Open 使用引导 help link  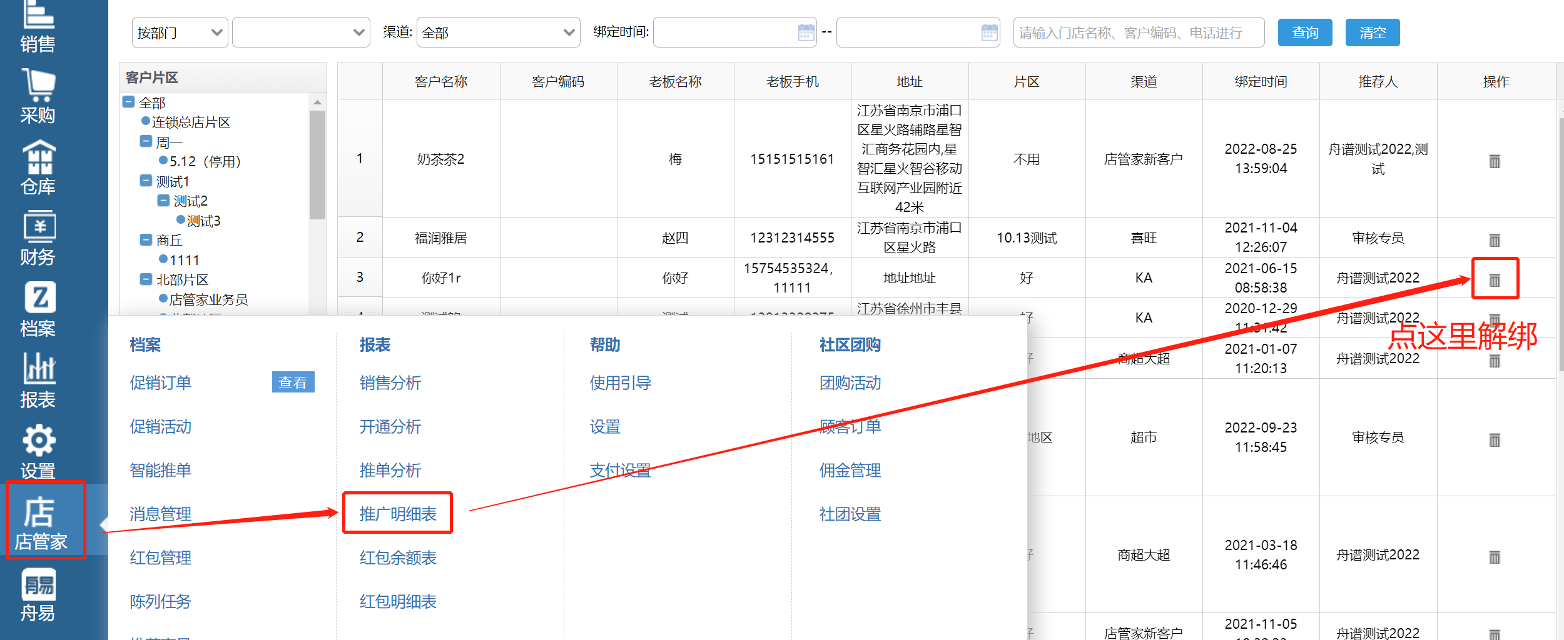click(620, 382)
